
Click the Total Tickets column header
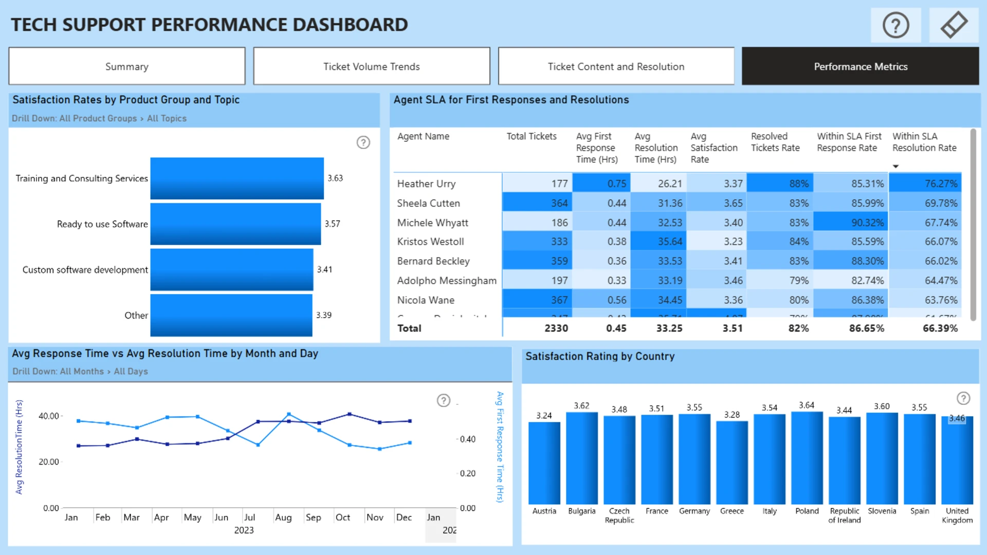[531, 136]
